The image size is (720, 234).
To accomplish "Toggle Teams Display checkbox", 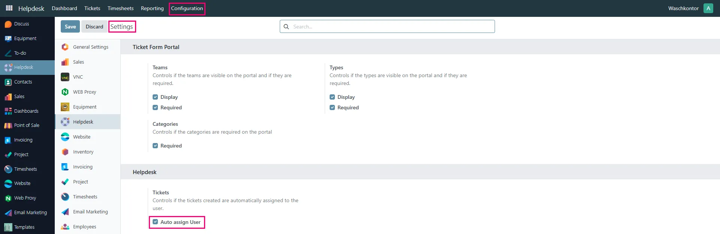I will click(x=155, y=97).
